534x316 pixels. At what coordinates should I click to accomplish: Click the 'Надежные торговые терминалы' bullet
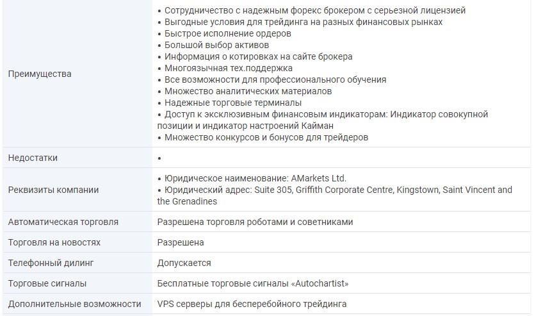(x=233, y=103)
